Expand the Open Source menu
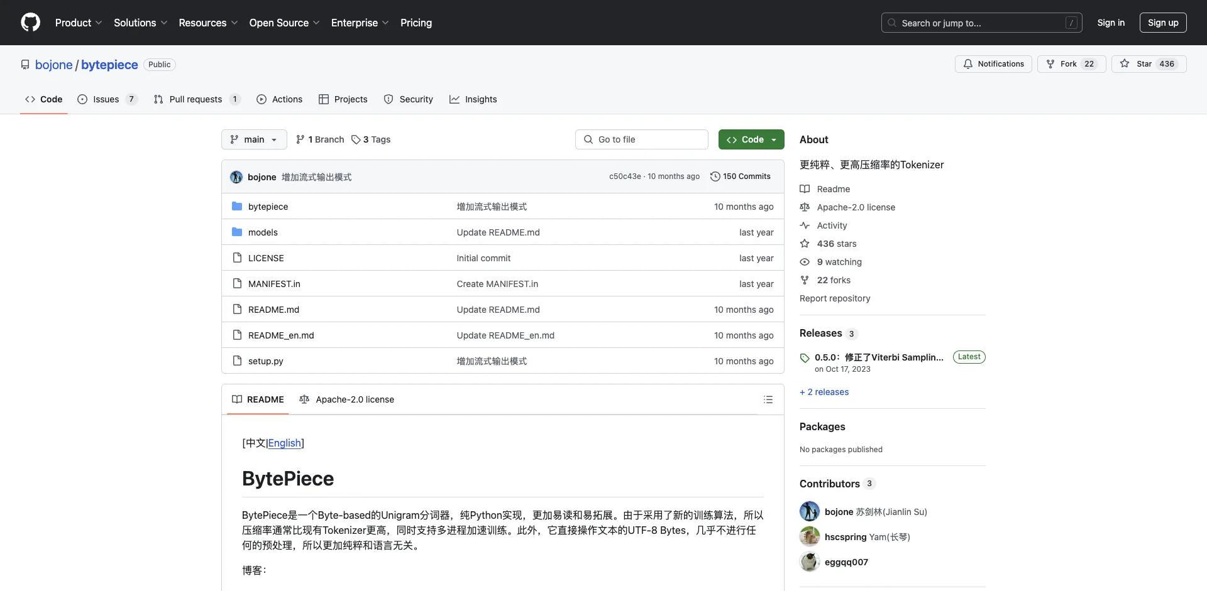The image size is (1207, 591). [285, 23]
